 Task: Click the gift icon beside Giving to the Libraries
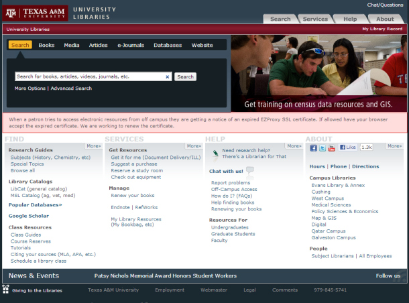click(5, 290)
